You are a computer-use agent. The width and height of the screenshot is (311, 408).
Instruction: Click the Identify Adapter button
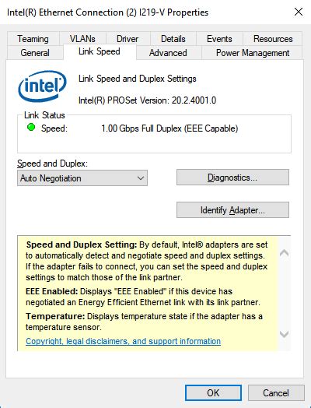[232, 210]
